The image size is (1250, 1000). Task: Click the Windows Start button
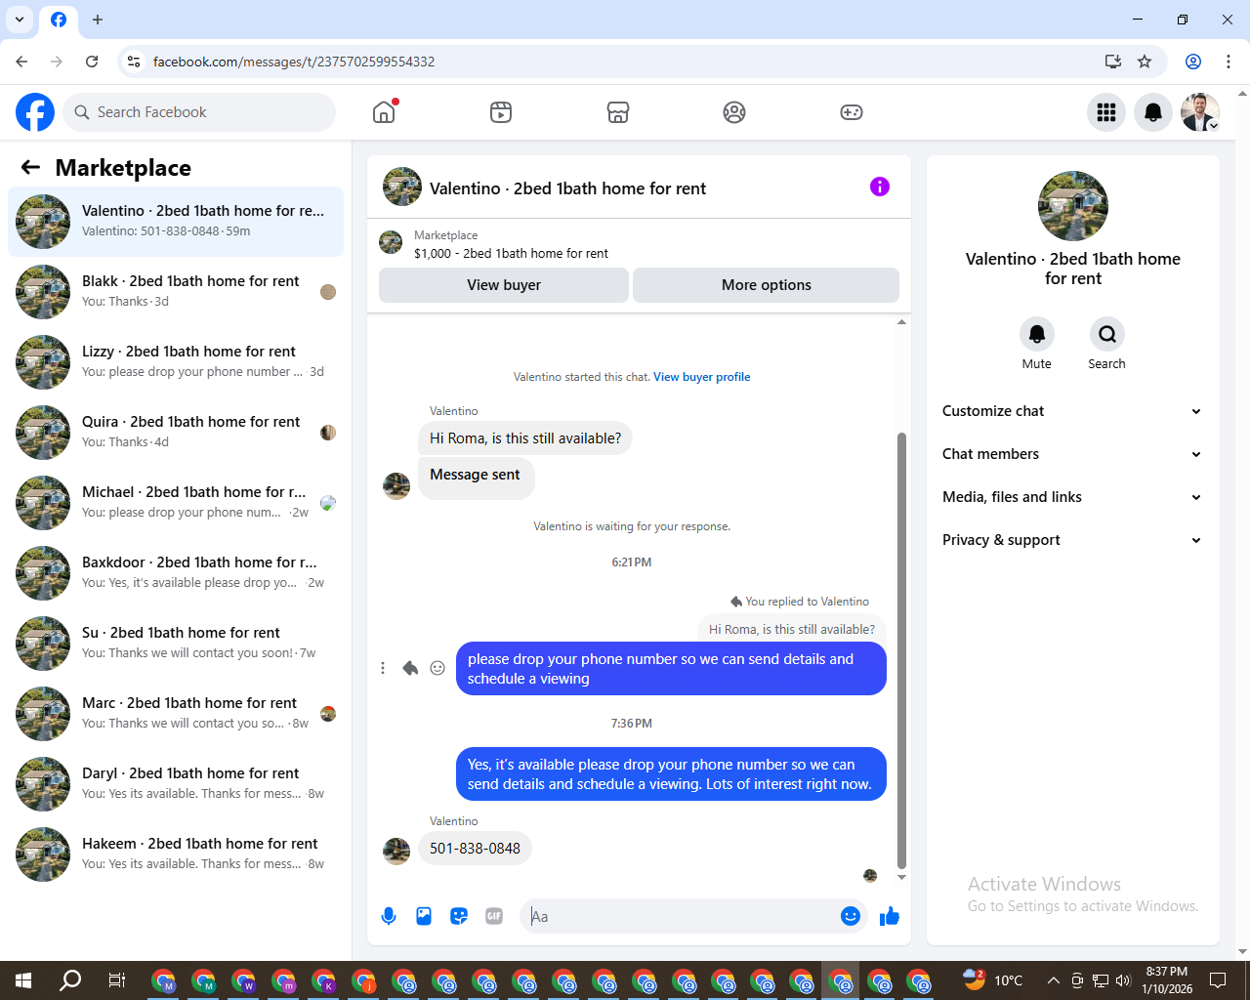(x=23, y=980)
